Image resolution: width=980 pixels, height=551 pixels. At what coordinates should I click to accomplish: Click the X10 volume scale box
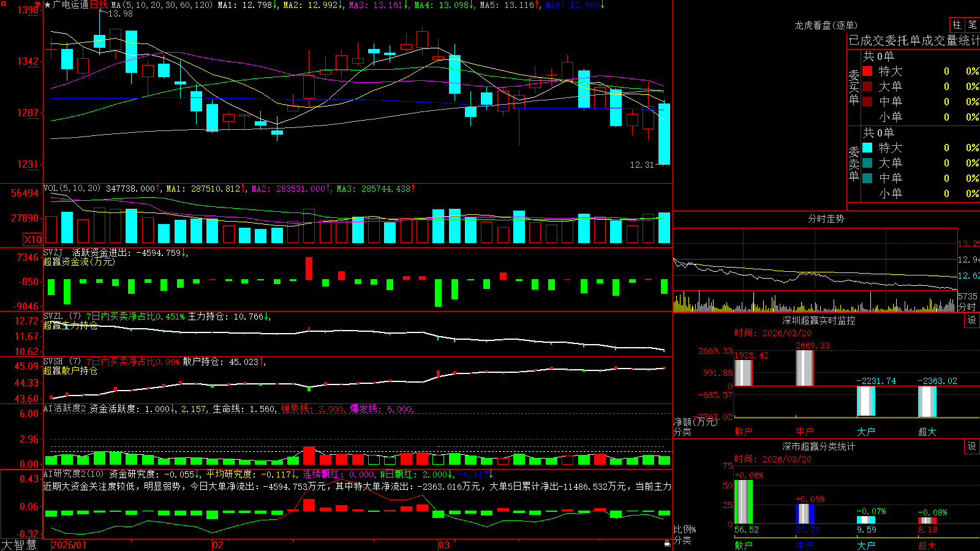click(32, 239)
